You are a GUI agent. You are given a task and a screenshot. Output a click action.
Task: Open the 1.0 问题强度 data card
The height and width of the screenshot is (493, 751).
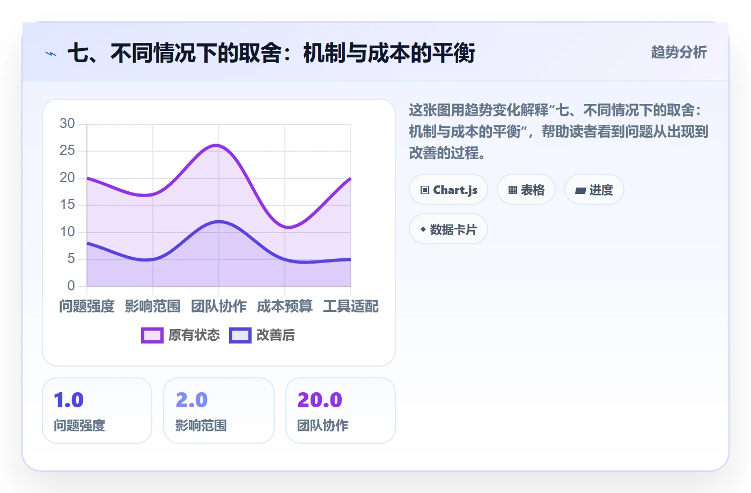tap(97, 410)
